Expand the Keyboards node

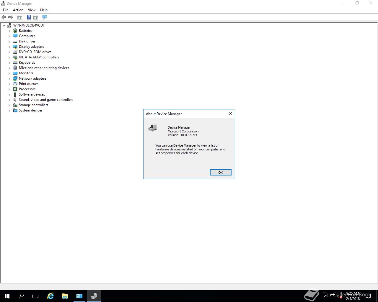[x=9, y=63]
